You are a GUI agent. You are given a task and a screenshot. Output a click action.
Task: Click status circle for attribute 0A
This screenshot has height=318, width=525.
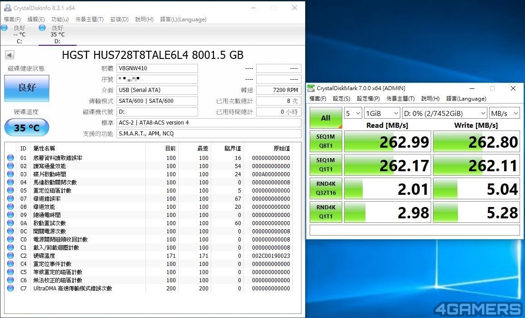tap(10, 223)
